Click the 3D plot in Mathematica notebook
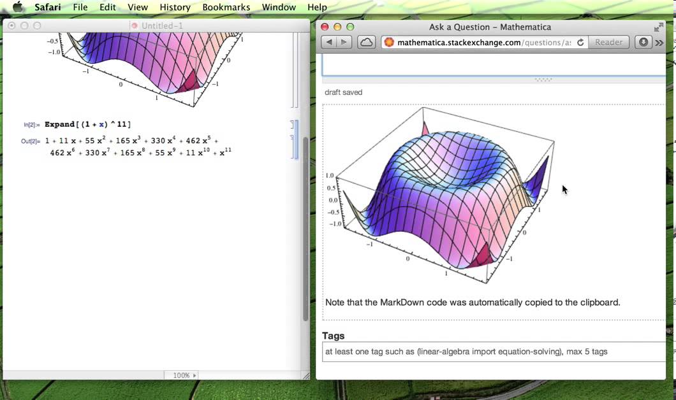This screenshot has height=400, width=676. (147, 69)
